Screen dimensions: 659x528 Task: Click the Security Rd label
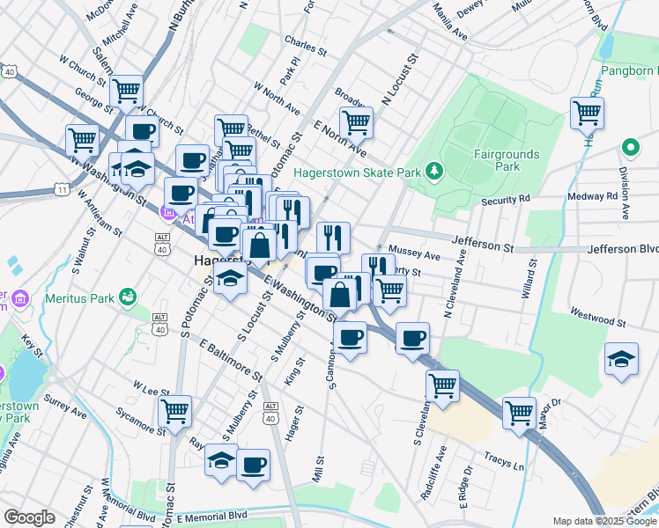coord(506,201)
